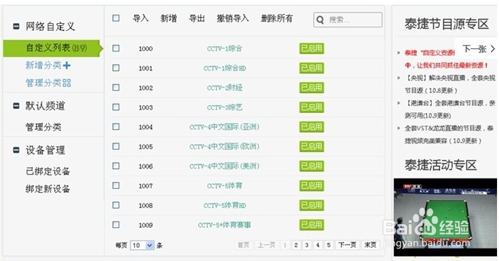
Task: Open channel CCTV-4中文国际(美洲)
Action: point(224,166)
